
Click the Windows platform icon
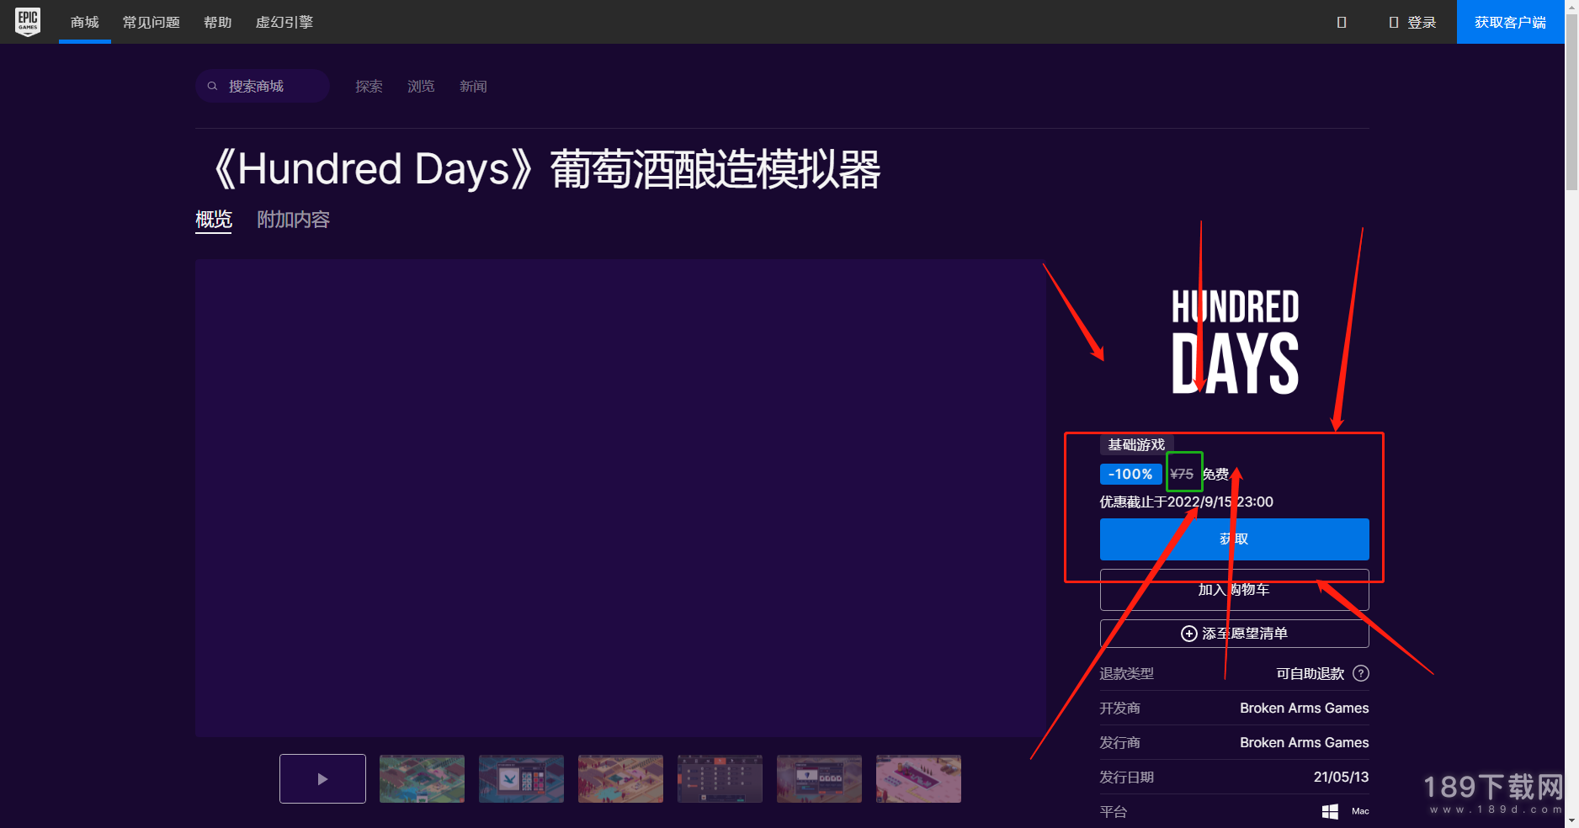tap(1330, 811)
